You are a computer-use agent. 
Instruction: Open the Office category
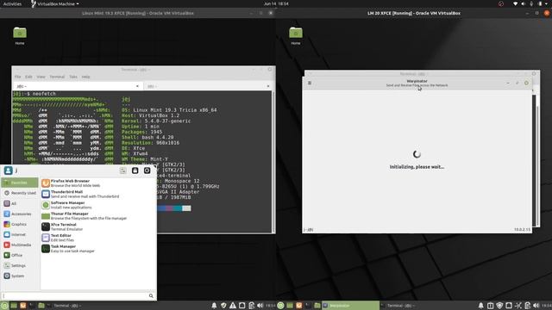click(x=20, y=255)
